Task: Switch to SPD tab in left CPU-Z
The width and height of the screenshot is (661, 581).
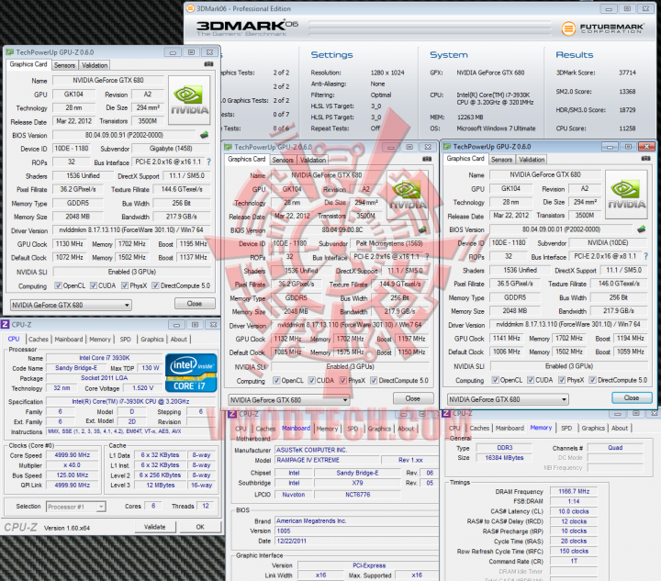Action: (x=125, y=340)
